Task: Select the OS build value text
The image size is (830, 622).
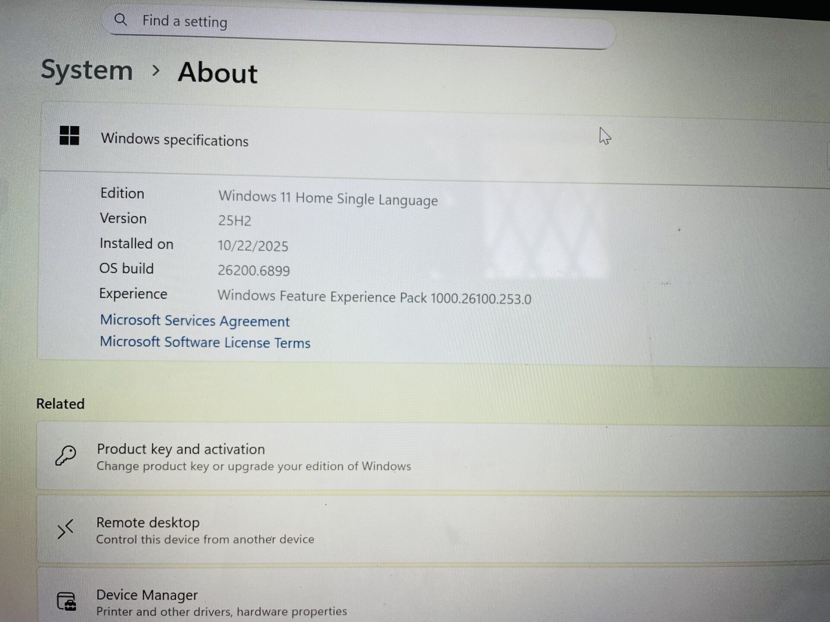Action: [254, 270]
